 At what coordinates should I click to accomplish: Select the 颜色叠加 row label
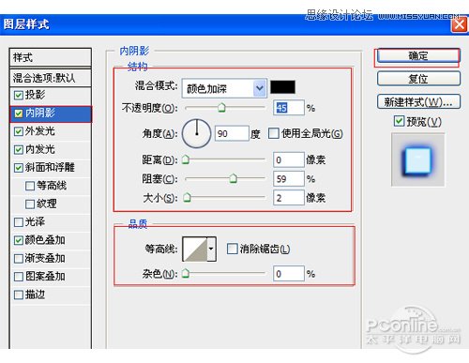45,240
